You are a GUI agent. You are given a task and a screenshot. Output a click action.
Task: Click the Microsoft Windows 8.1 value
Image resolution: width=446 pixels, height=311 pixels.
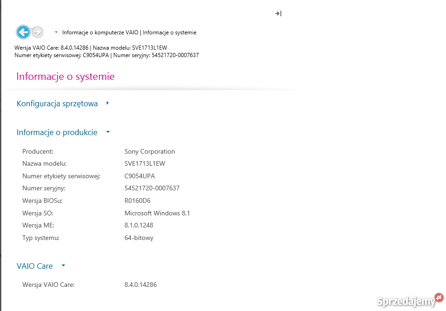click(x=157, y=213)
